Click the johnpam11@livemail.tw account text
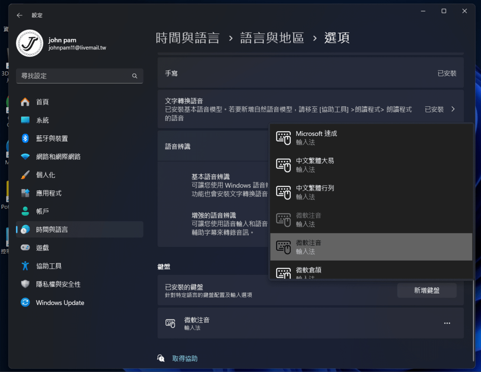This screenshot has height=372, width=481. click(x=77, y=48)
